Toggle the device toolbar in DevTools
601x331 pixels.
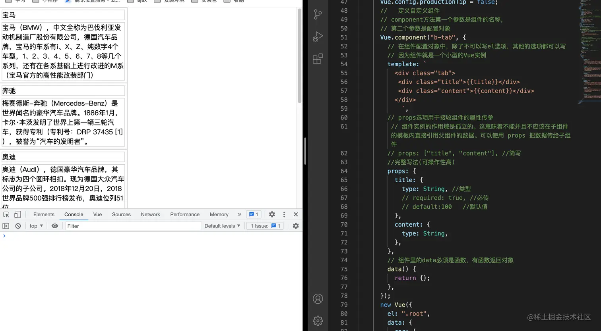[x=17, y=214]
